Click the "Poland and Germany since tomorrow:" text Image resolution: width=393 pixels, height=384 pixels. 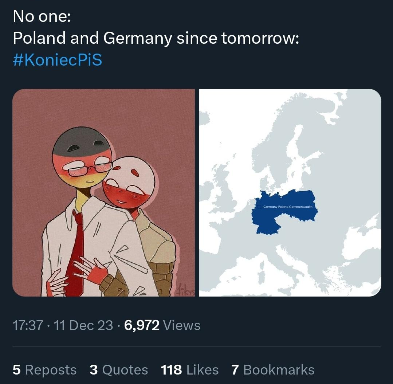[x=156, y=38]
